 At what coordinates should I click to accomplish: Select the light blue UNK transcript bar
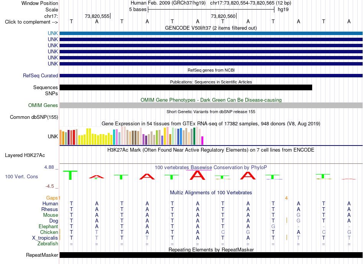[211, 33]
